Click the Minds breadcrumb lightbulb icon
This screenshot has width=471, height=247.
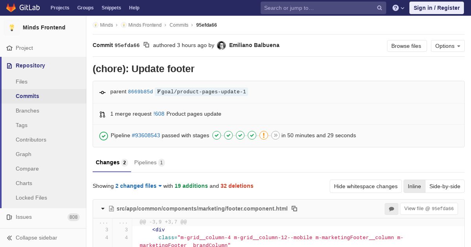[x=95, y=25]
